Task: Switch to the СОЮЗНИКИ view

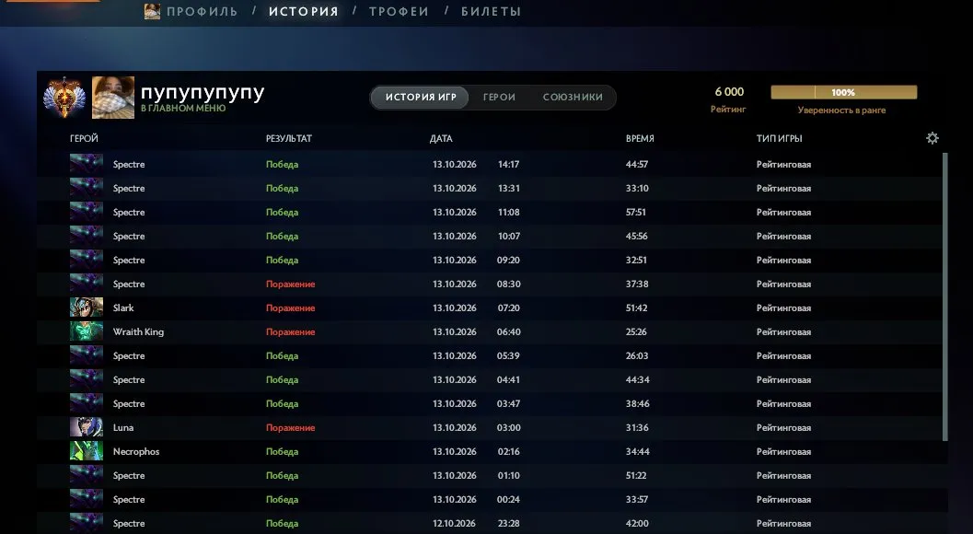Action: (x=573, y=97)
